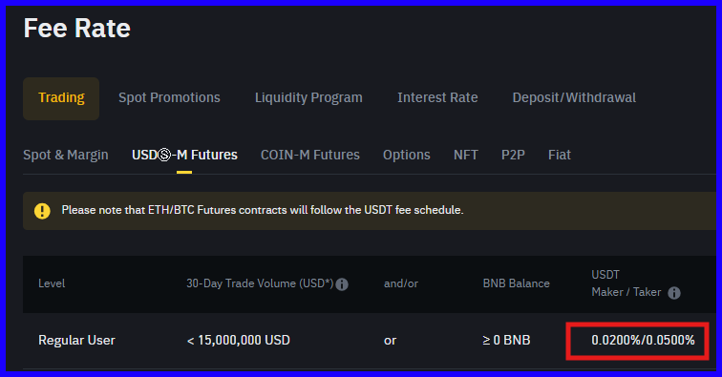Open the Liquidity Program tab
This screenshot has height=377, width=722.
[x=308, y=97]
